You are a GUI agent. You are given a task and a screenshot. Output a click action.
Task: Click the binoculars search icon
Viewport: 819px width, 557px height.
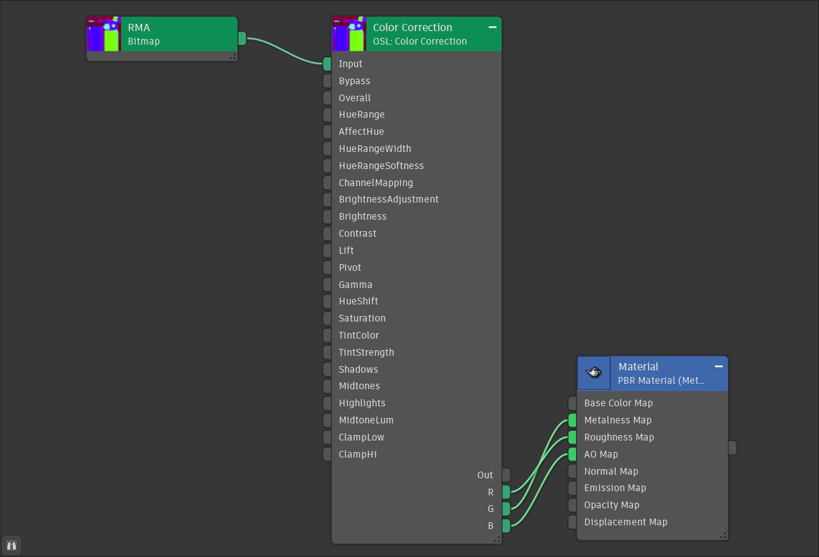click(x=12, y=545)
